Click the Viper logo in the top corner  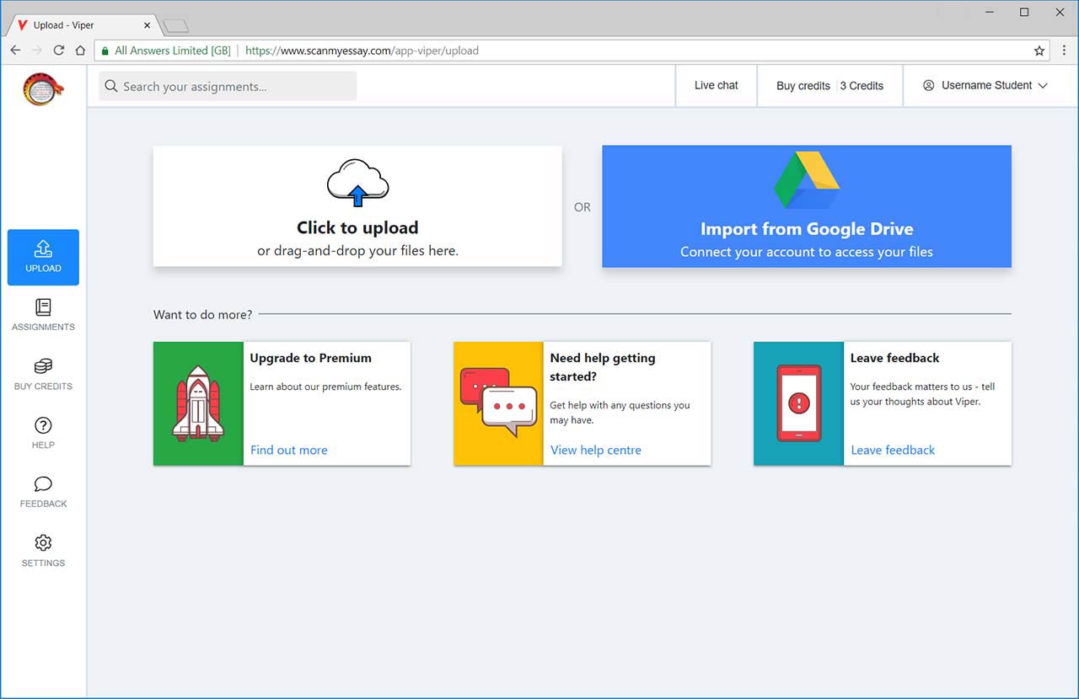click(40, 88)
